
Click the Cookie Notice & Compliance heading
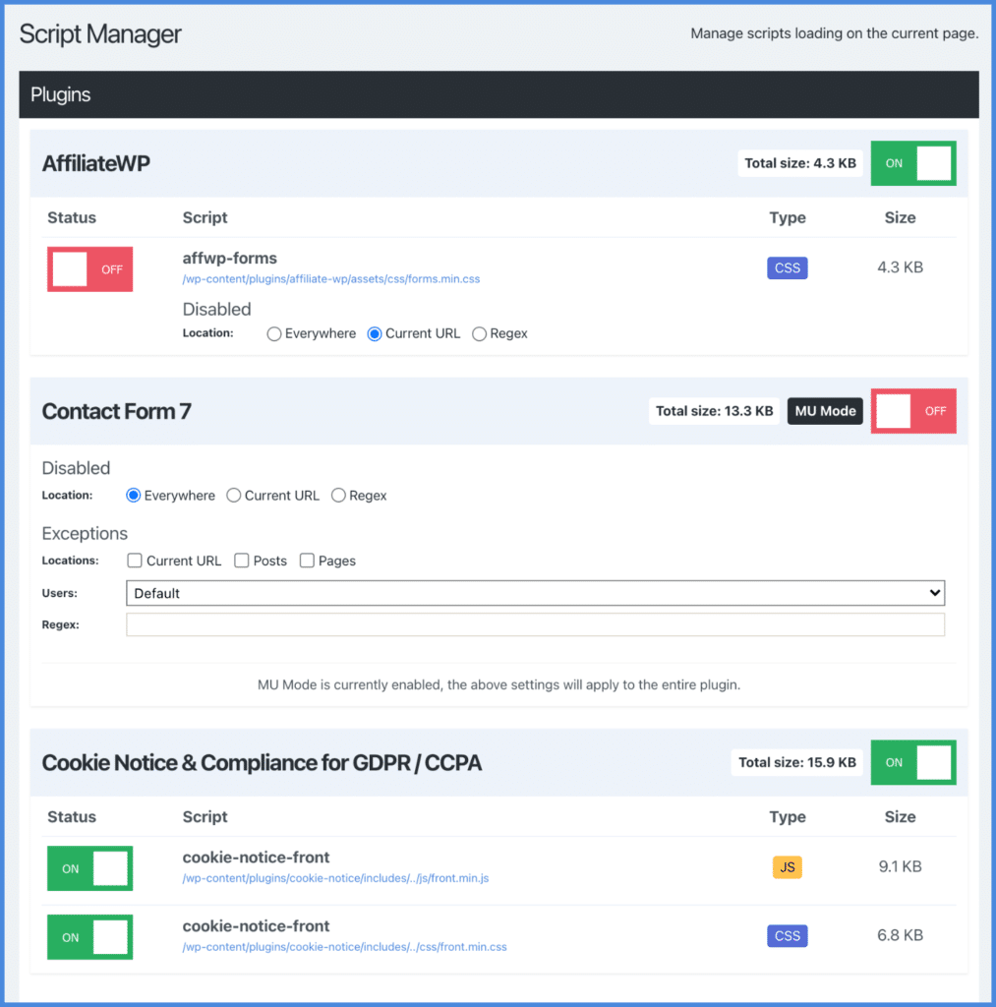coord(262,762)
